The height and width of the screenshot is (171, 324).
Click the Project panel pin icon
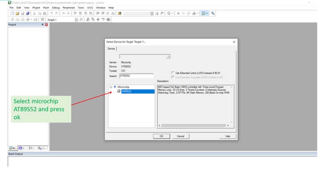point(42,24)
